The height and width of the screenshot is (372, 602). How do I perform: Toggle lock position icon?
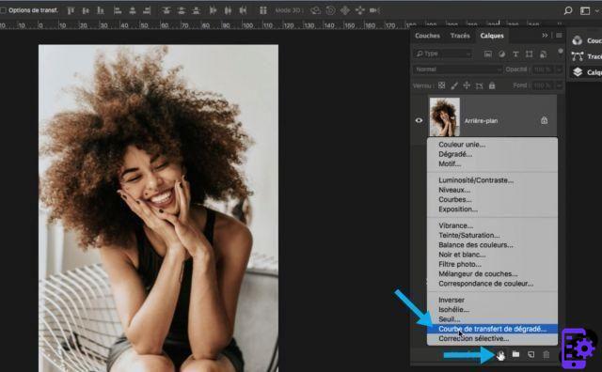(467, 85)
